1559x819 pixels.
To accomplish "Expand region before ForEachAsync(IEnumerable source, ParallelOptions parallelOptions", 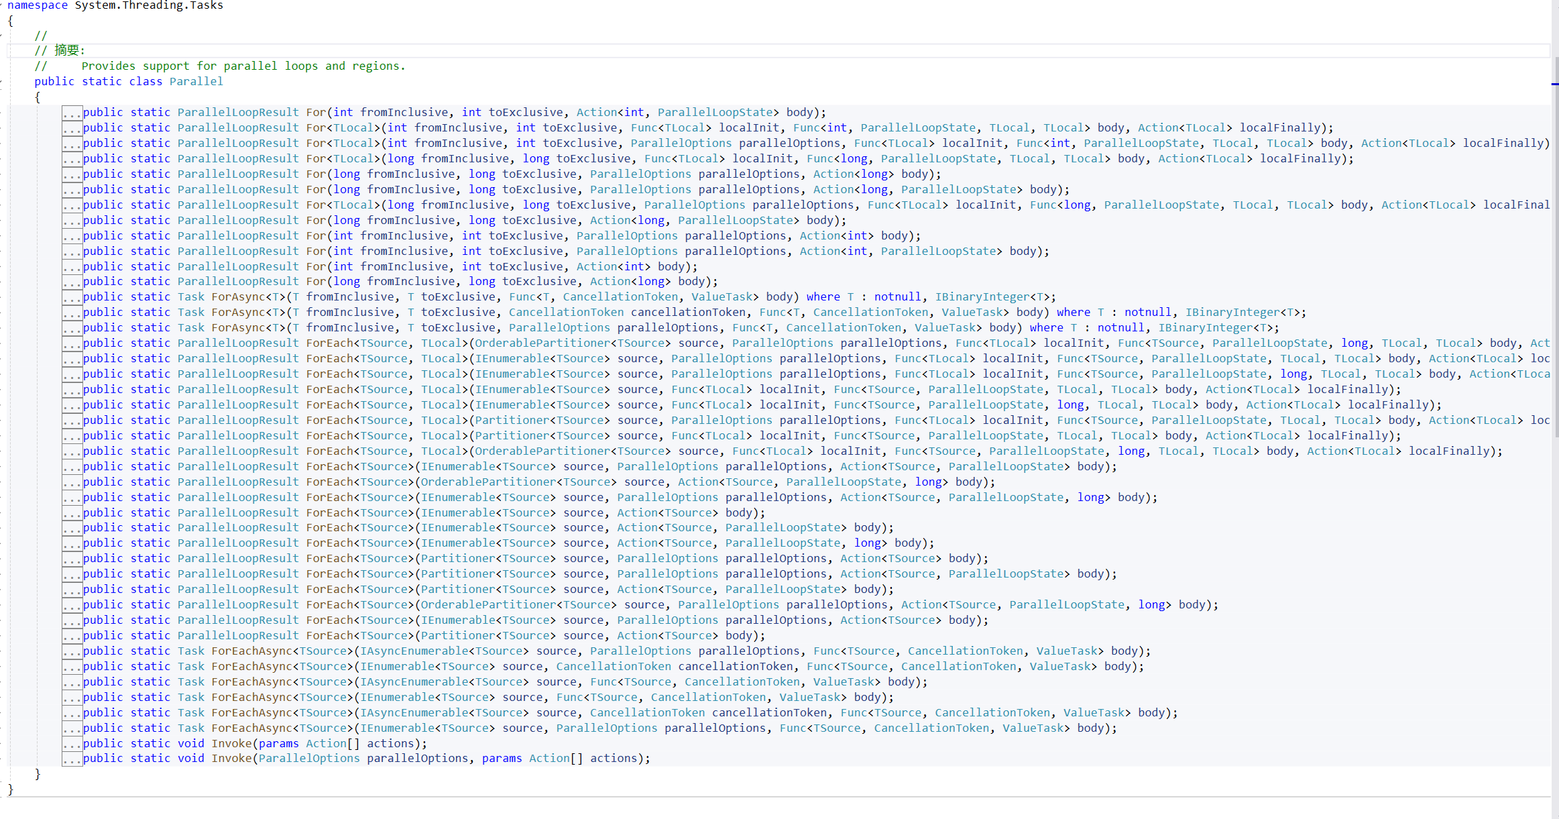I will coord(72,728).
